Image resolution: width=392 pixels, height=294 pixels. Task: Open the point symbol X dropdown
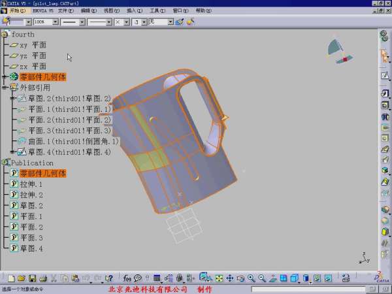127,22
